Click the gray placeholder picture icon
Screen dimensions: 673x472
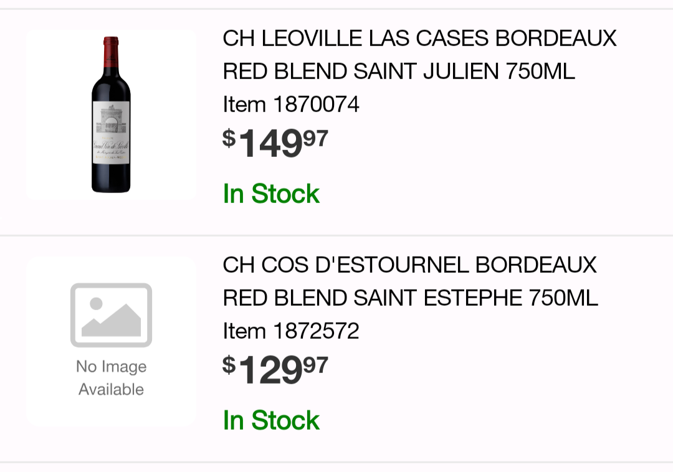(x=111, y=314)
